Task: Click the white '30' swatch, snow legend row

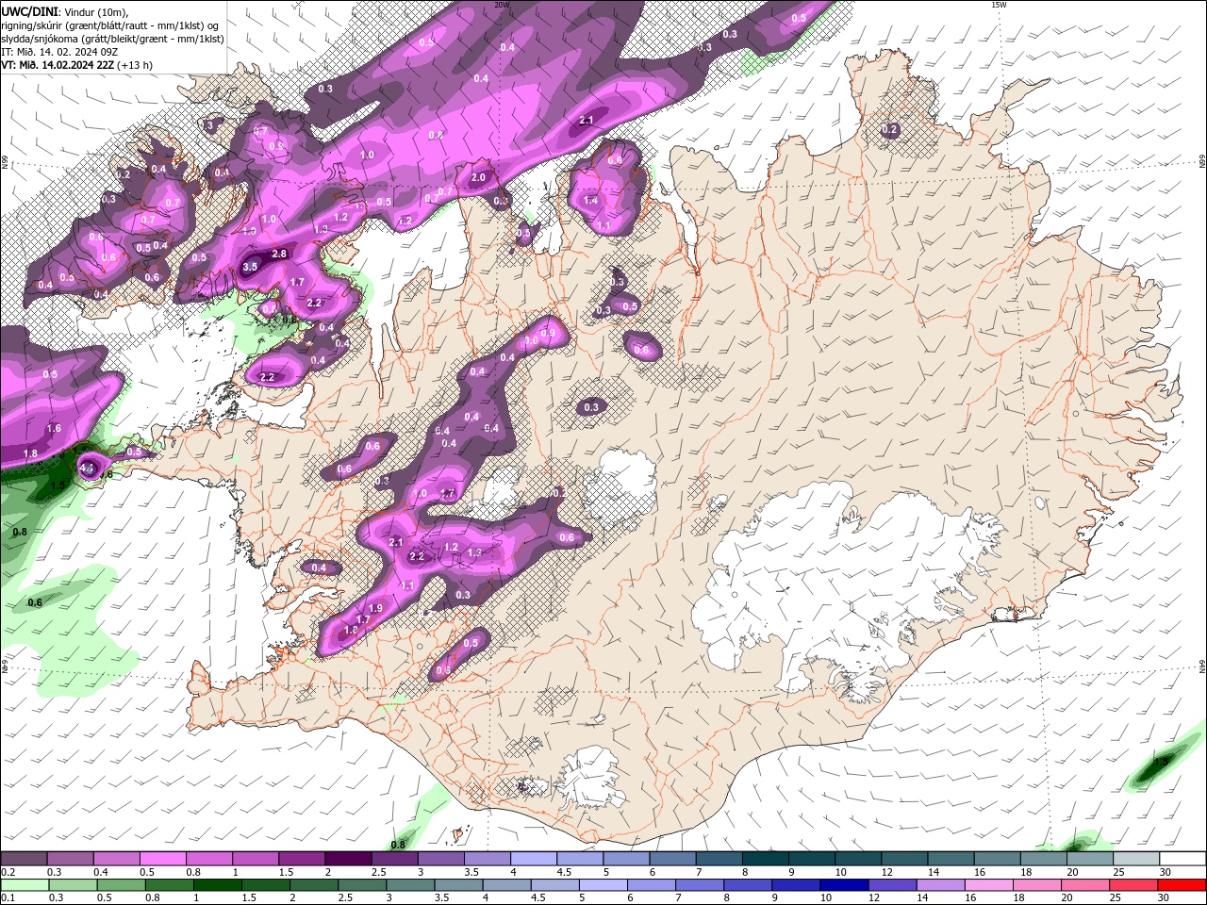Action: click(x=1182, y=859)
